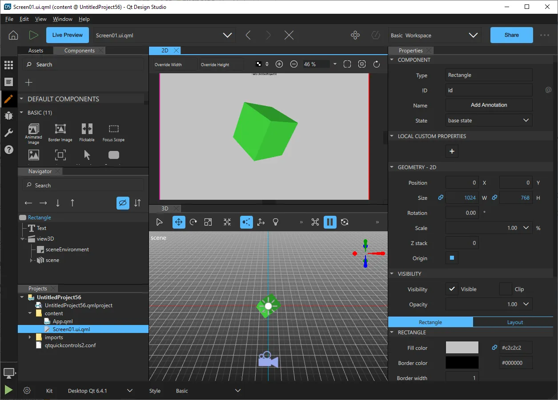Reset the 2D view with refresh icon

tap(377, 64)
